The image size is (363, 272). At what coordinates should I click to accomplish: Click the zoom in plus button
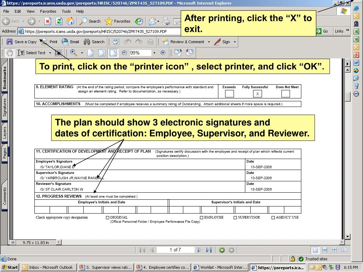(x=163, y=53)
